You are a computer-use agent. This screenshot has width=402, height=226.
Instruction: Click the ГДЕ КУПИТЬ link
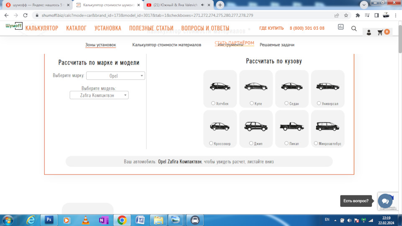point(271,28)
